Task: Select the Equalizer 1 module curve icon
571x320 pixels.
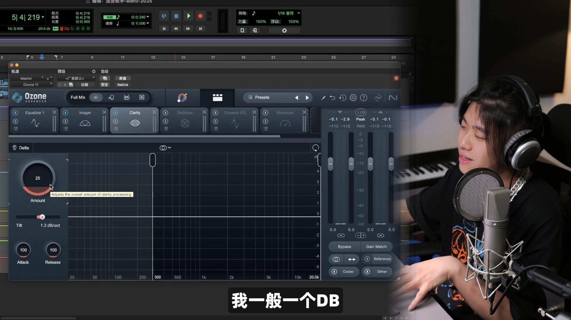Action: [x=35, y=123]
